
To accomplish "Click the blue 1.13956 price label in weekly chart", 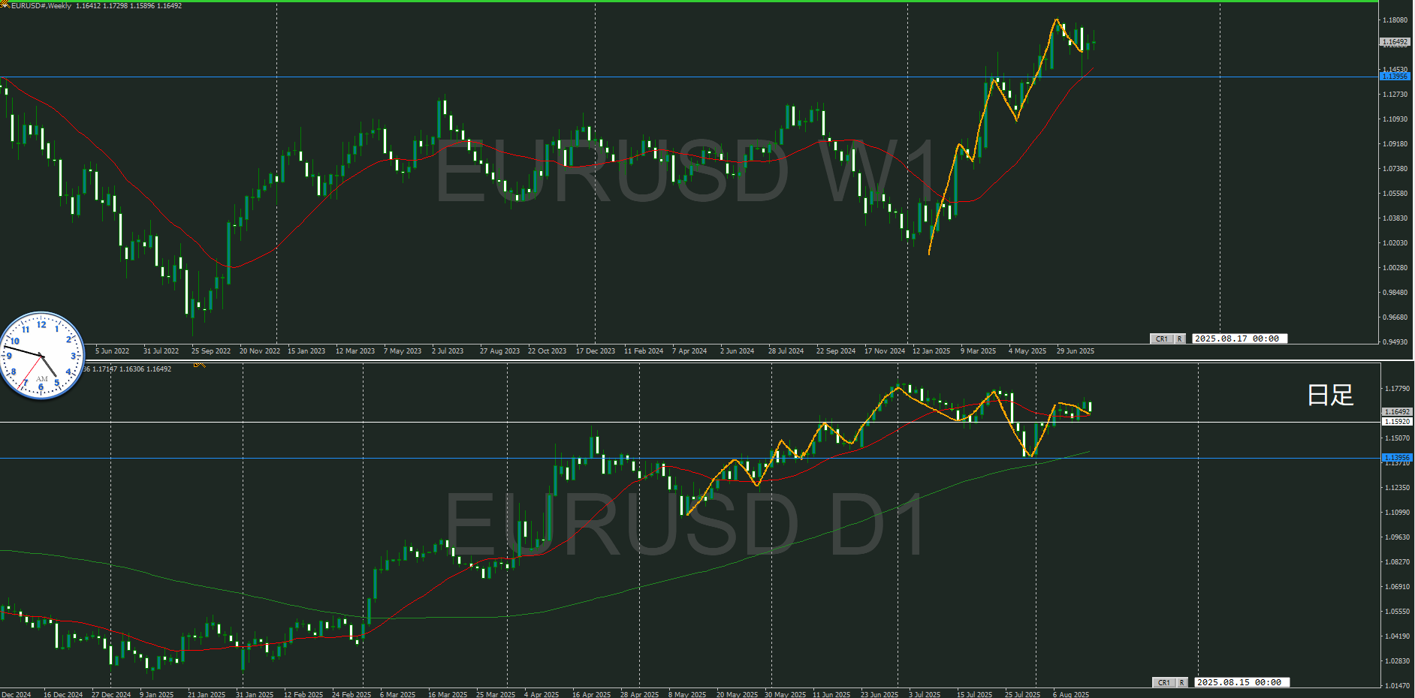I will click(1395, 77).
